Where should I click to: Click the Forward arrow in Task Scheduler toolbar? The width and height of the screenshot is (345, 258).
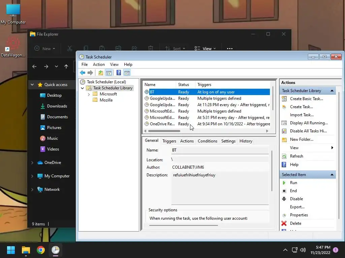pos(90,73)
